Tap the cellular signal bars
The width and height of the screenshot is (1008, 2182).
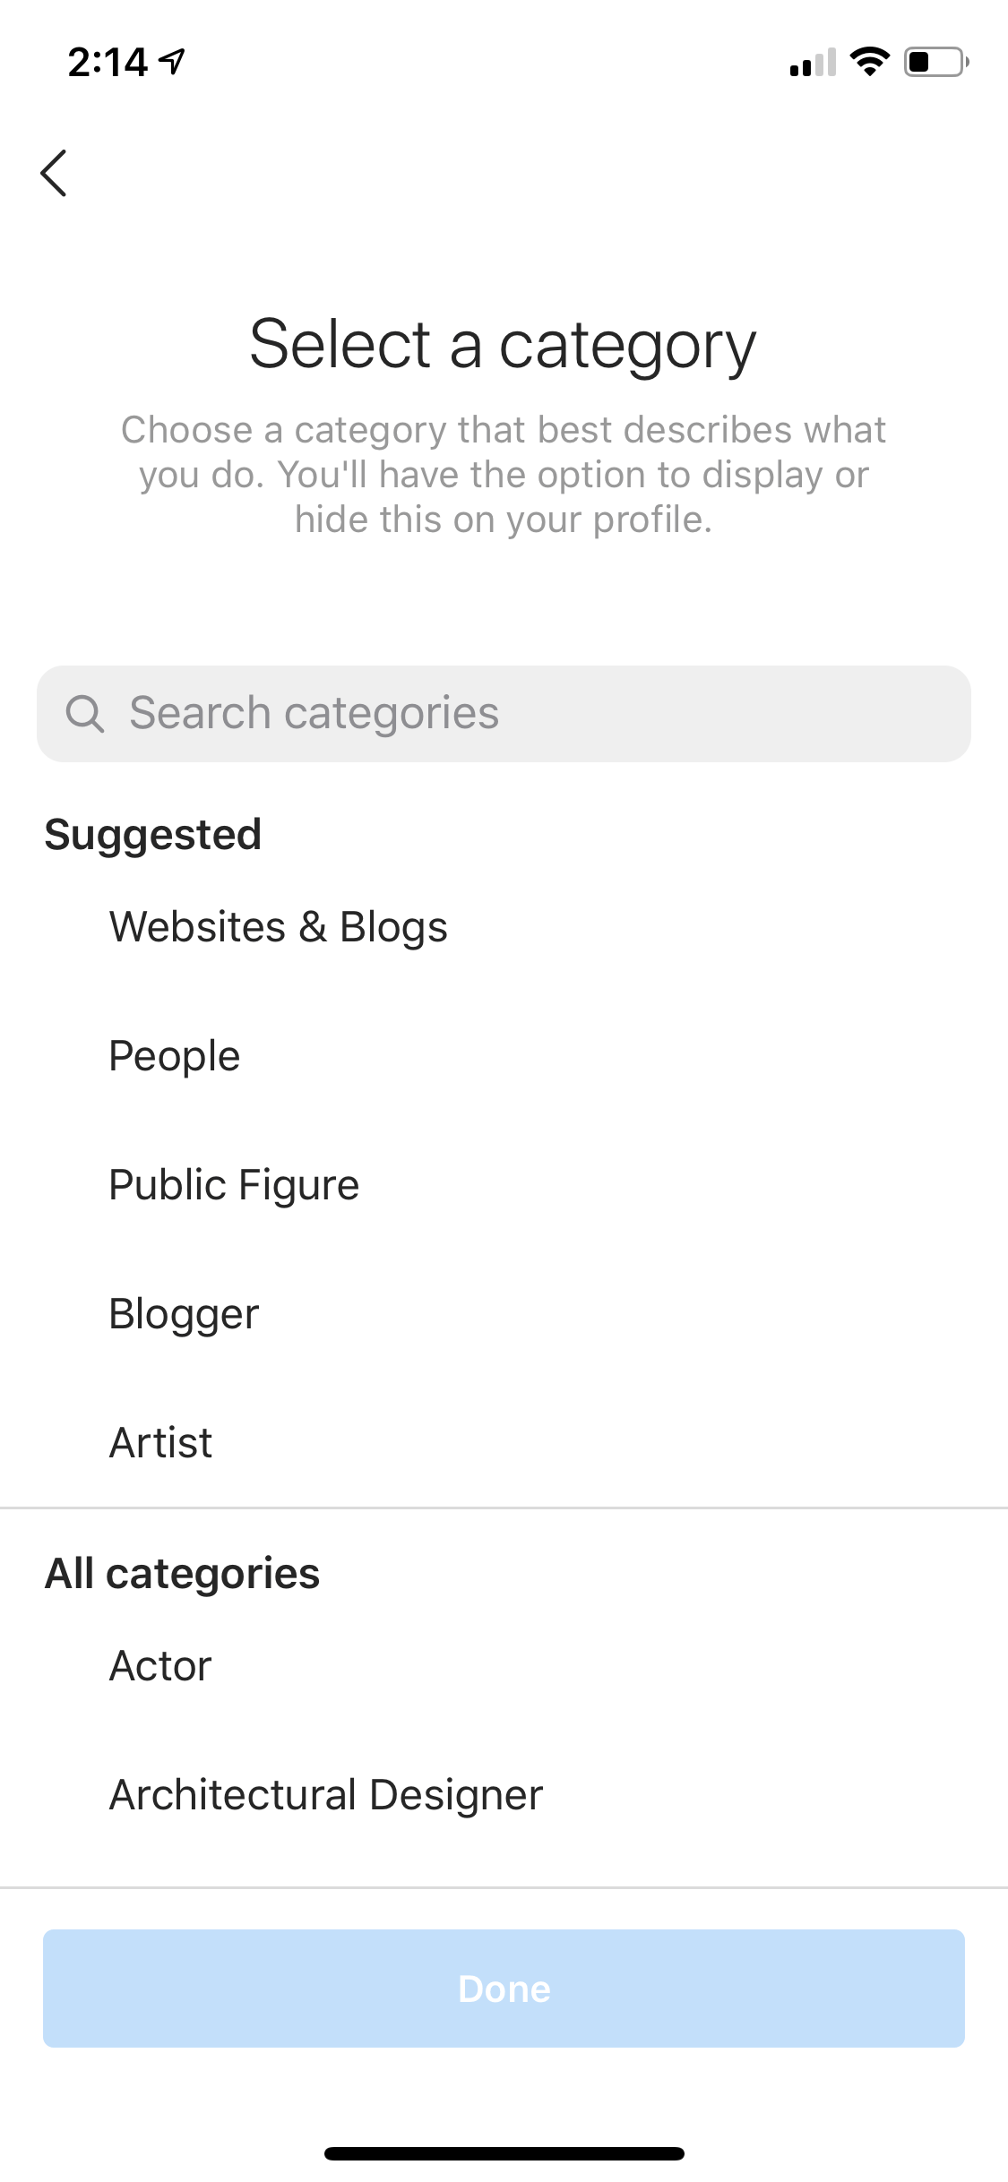click(x=812, y=63)
